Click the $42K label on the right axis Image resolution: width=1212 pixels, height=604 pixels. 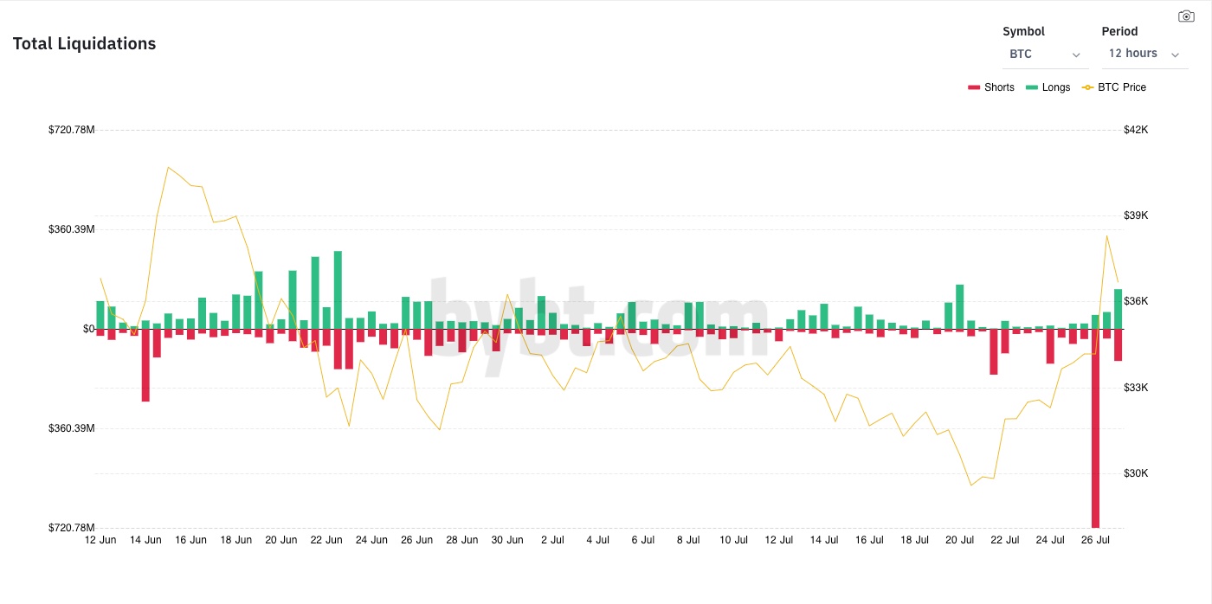[1134, 130]
